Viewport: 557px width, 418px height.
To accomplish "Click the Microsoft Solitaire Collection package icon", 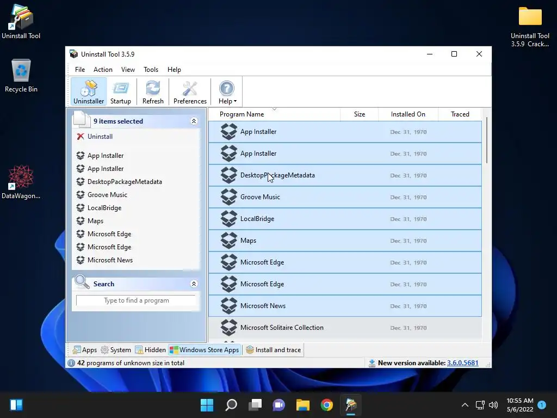I will [x=229, y=327].
